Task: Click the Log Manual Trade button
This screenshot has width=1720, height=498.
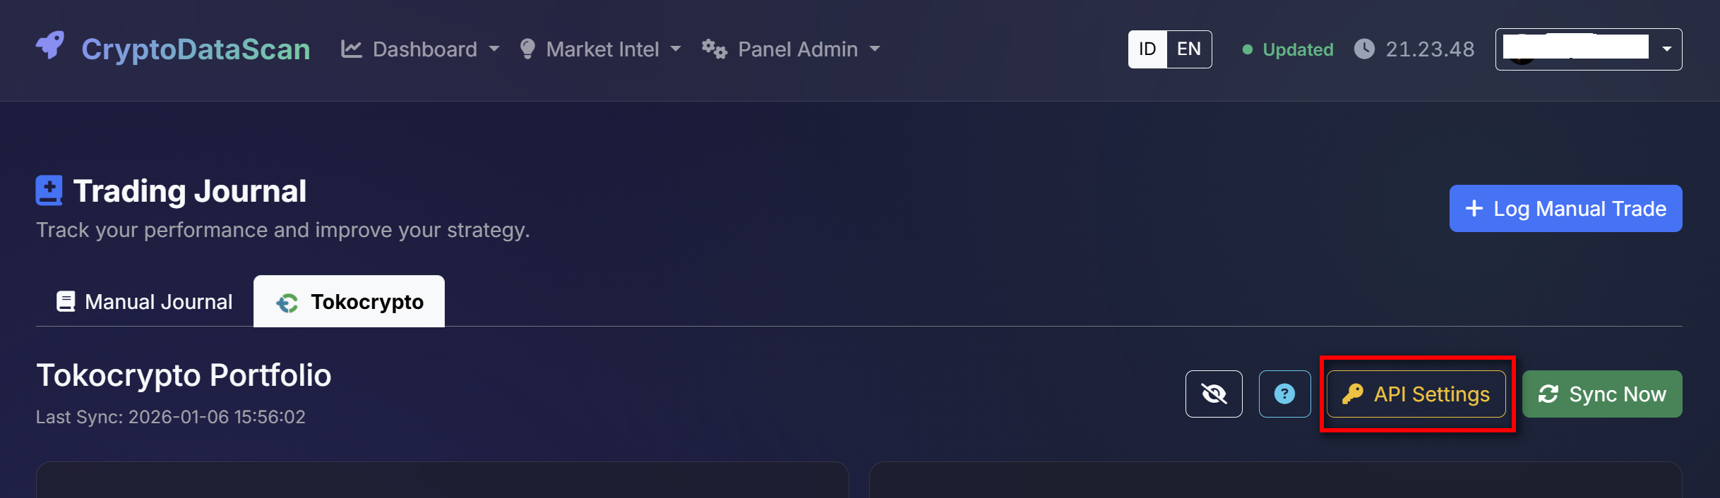Action: point(1565,208)
